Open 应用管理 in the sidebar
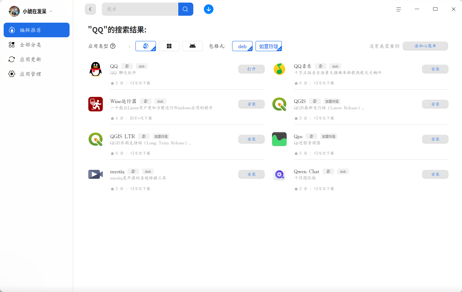The width and height of the screenshot is (462, 292). coord(37,74)
